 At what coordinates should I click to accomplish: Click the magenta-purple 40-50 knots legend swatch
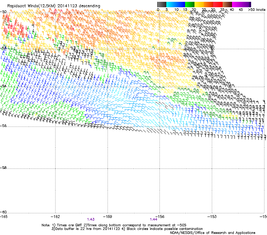(241, 4)
